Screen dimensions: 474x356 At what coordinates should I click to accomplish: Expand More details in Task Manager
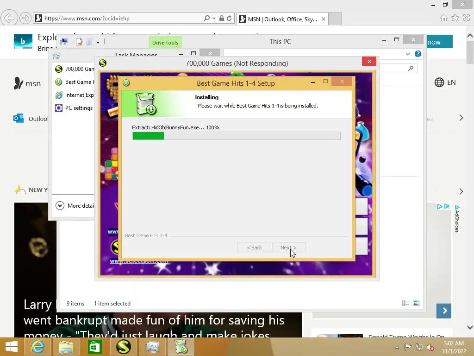click(x=75, y=205)
